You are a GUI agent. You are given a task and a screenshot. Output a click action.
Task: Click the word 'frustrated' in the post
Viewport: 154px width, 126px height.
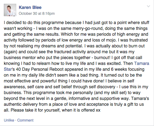pos(138,40)
